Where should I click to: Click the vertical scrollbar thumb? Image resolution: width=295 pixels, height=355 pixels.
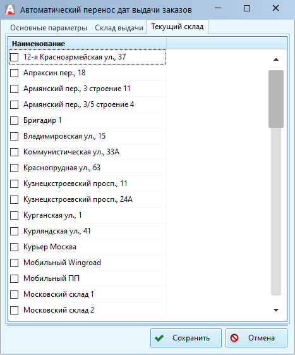click(x=276, y=99)
